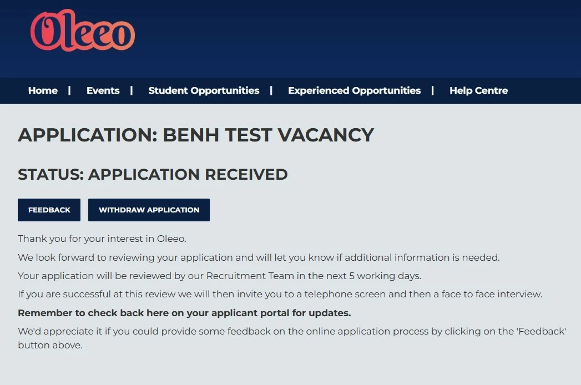
Task: Click the divider before Help Centre
Action: tap(432, 90)
